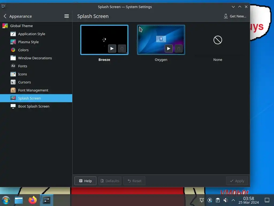The image size is (274, 206).
Task: Click the Plasma Style icon
Action: [13, 42]
